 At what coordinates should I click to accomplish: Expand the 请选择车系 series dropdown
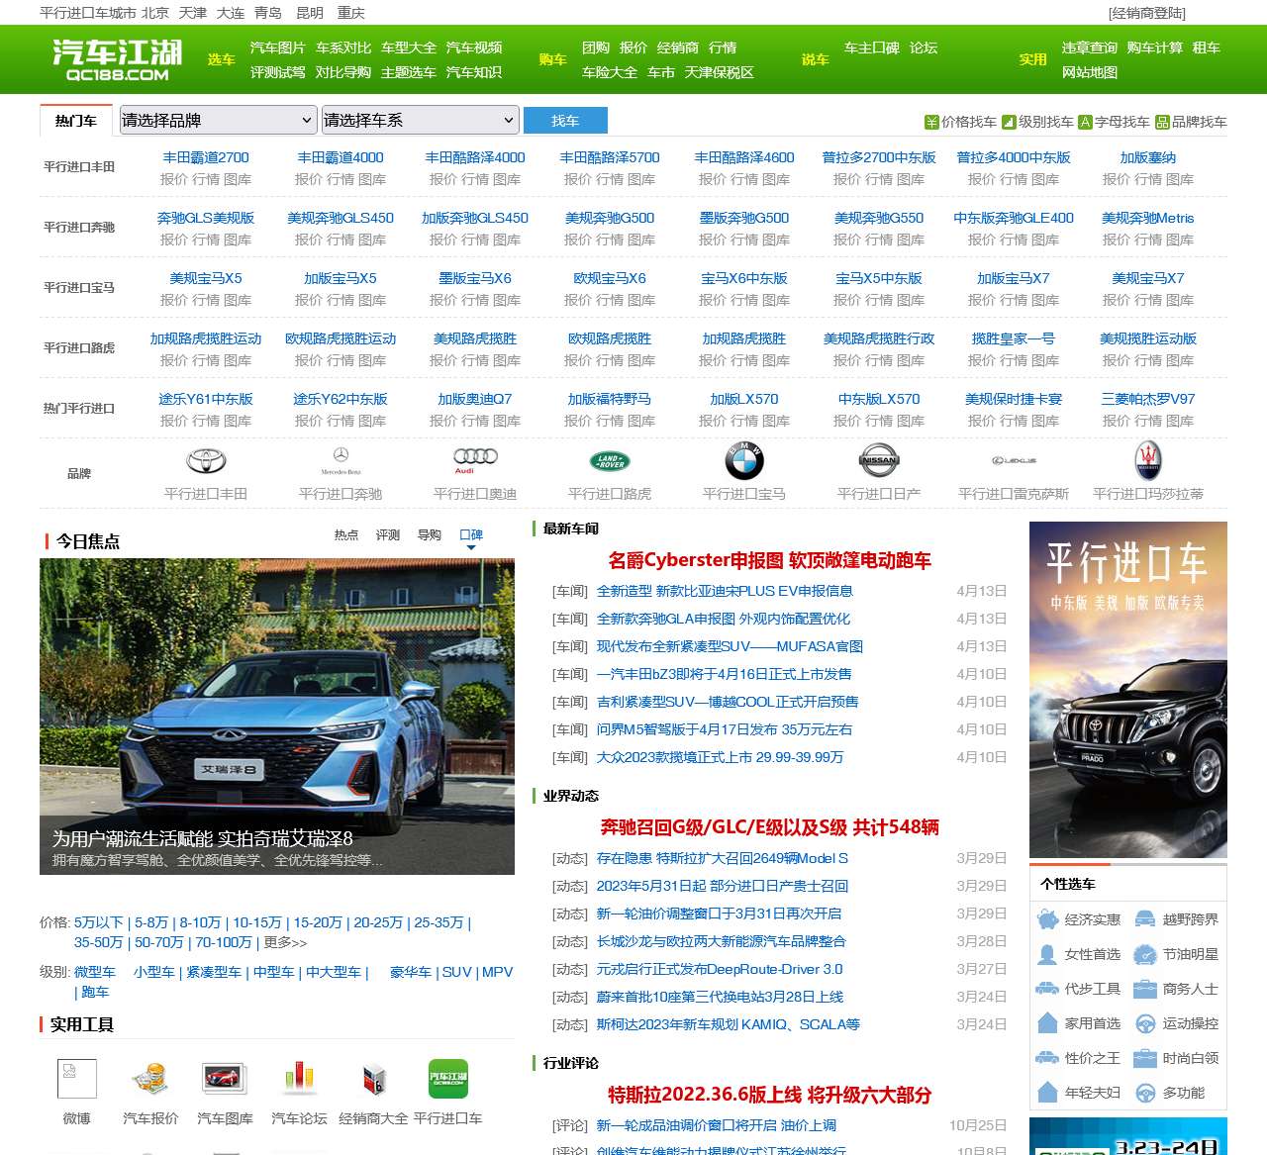[x=420, y=121]
